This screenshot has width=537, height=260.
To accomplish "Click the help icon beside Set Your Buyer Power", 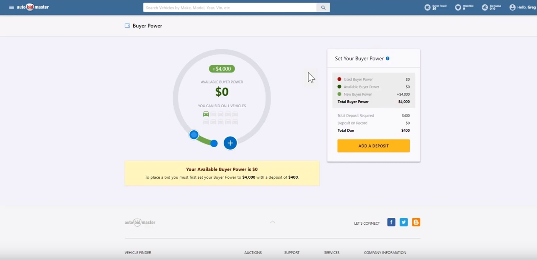I will point(388,59).
